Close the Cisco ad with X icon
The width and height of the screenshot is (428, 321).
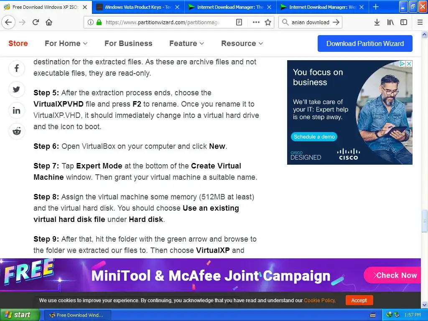click(409, 64)
